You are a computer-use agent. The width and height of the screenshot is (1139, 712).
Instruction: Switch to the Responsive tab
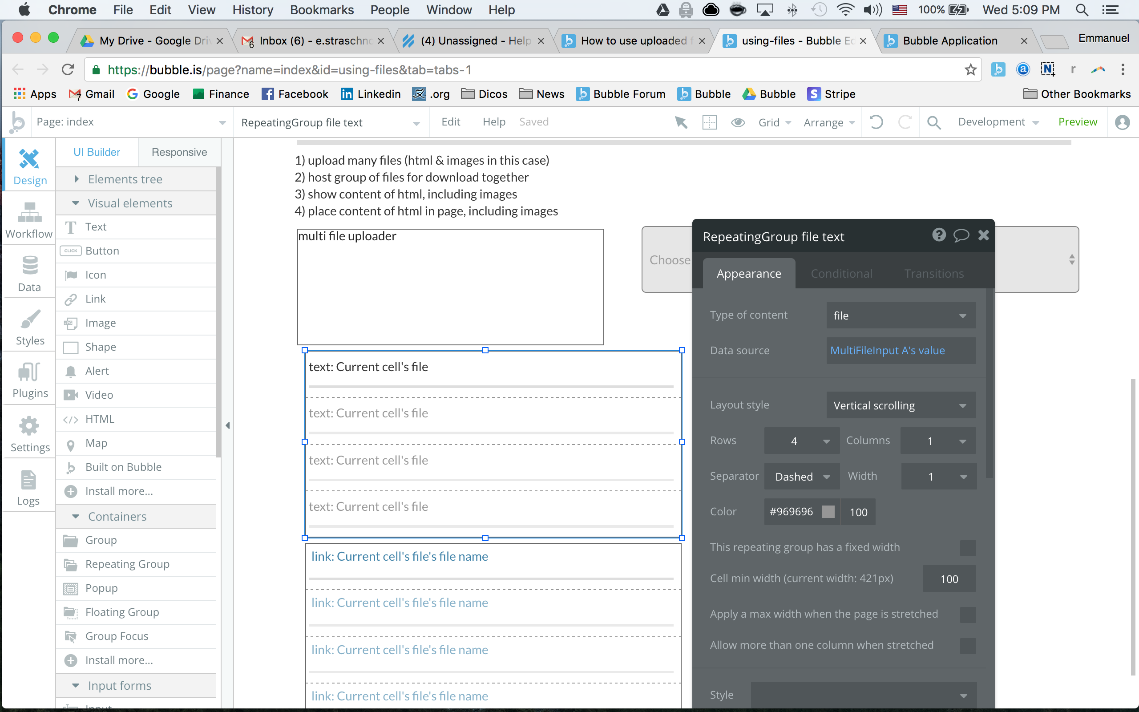(x=179, y=152)
